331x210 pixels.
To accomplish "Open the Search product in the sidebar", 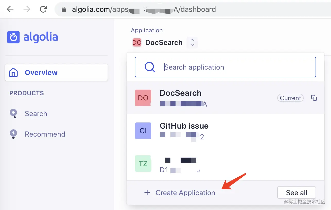I will (36, 113).
